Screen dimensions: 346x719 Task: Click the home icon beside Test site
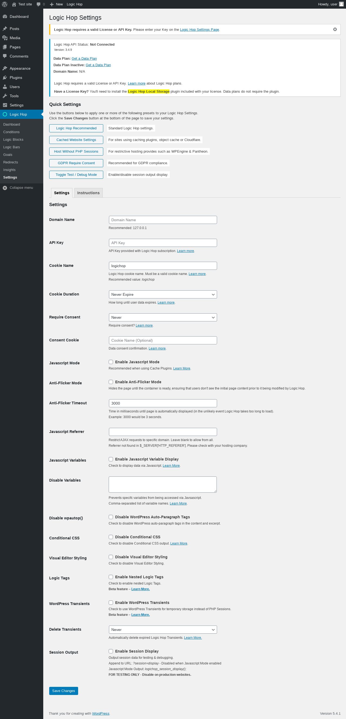pos(14,4)
